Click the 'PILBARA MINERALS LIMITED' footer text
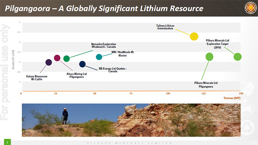Viewport: 258px width, 145px height. click(x=130, y=143)
